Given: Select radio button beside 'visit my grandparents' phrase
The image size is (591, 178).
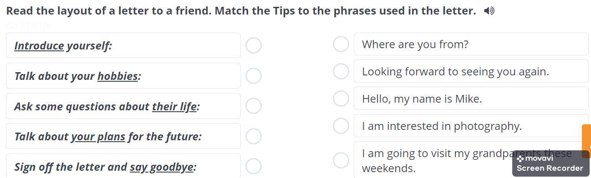Looking at the screenshot, I should (x=341, y=160).
